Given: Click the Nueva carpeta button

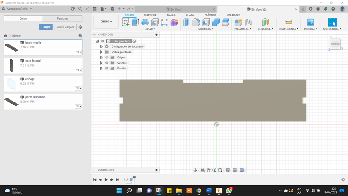Looking at the screenshot, I should point(65,27).
